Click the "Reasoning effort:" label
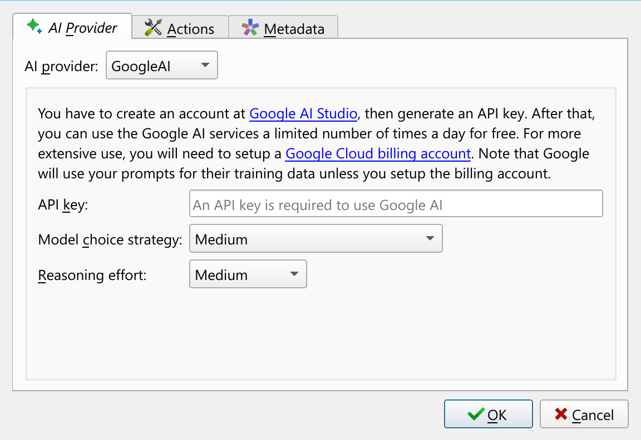The image size is (641, 440). point(92,276)
